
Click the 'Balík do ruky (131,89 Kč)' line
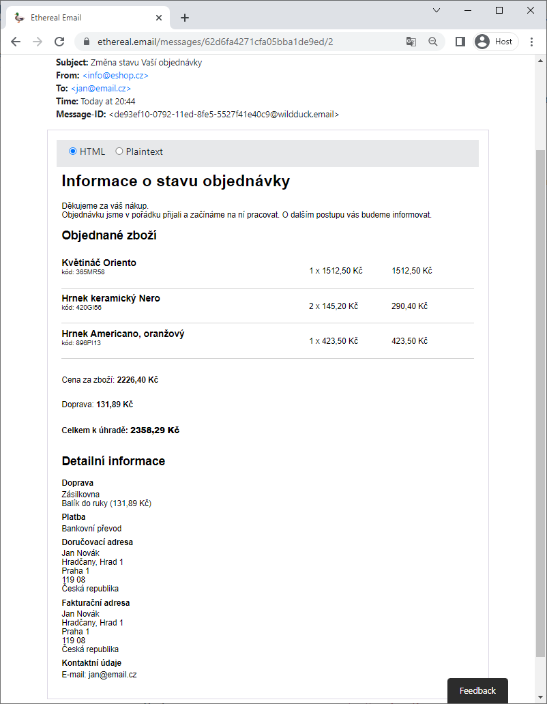point(107,503)
